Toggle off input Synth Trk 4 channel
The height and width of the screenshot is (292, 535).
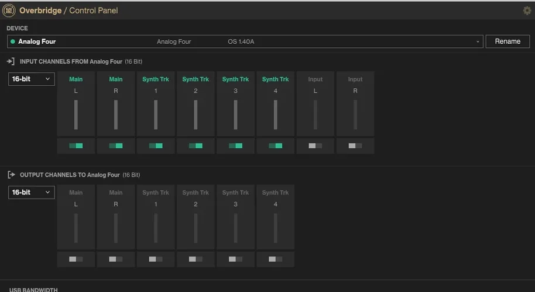(x=275, y=145)
